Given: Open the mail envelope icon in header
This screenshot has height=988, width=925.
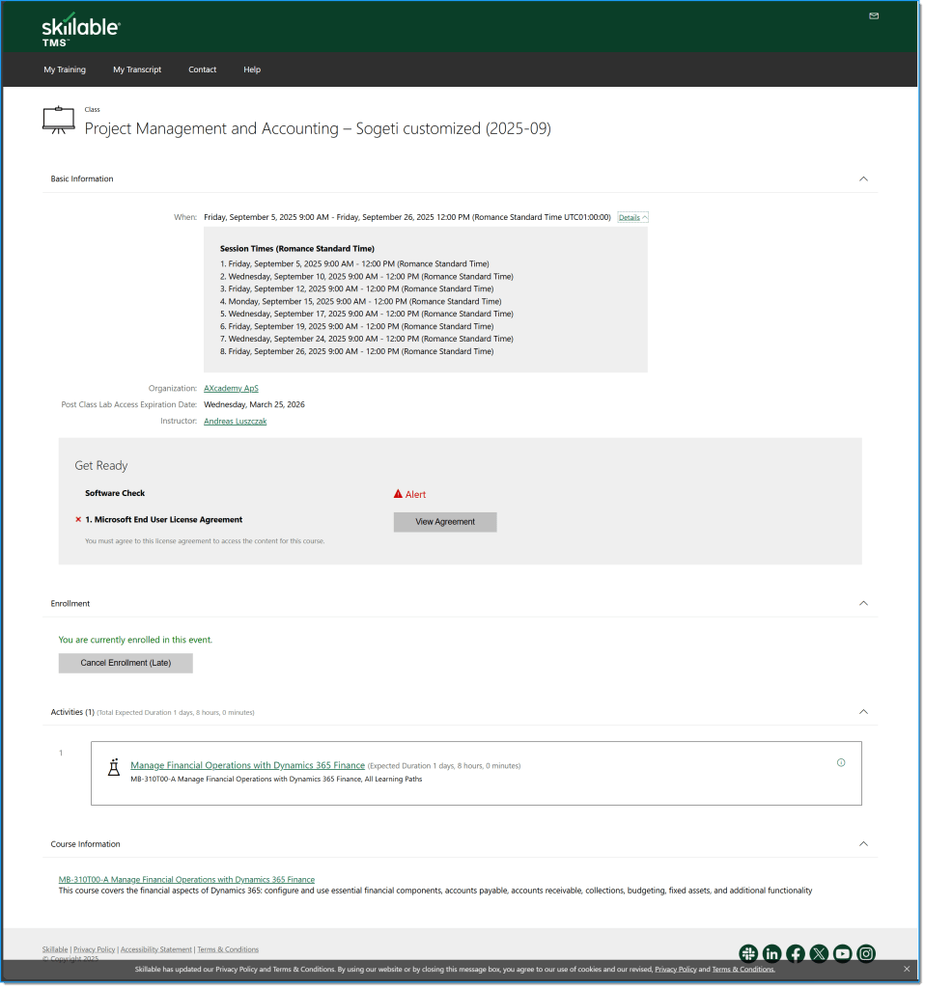Looking at the screenshot, I should coord(874,15).
